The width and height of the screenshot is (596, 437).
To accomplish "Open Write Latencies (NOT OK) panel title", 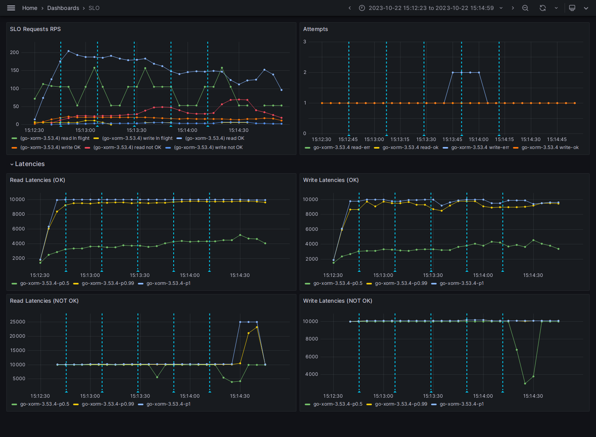I will coord(338,301).
